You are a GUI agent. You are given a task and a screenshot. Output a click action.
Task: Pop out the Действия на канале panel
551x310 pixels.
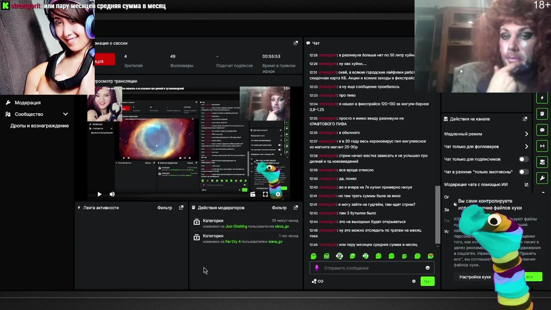click(x=525, y=119)
